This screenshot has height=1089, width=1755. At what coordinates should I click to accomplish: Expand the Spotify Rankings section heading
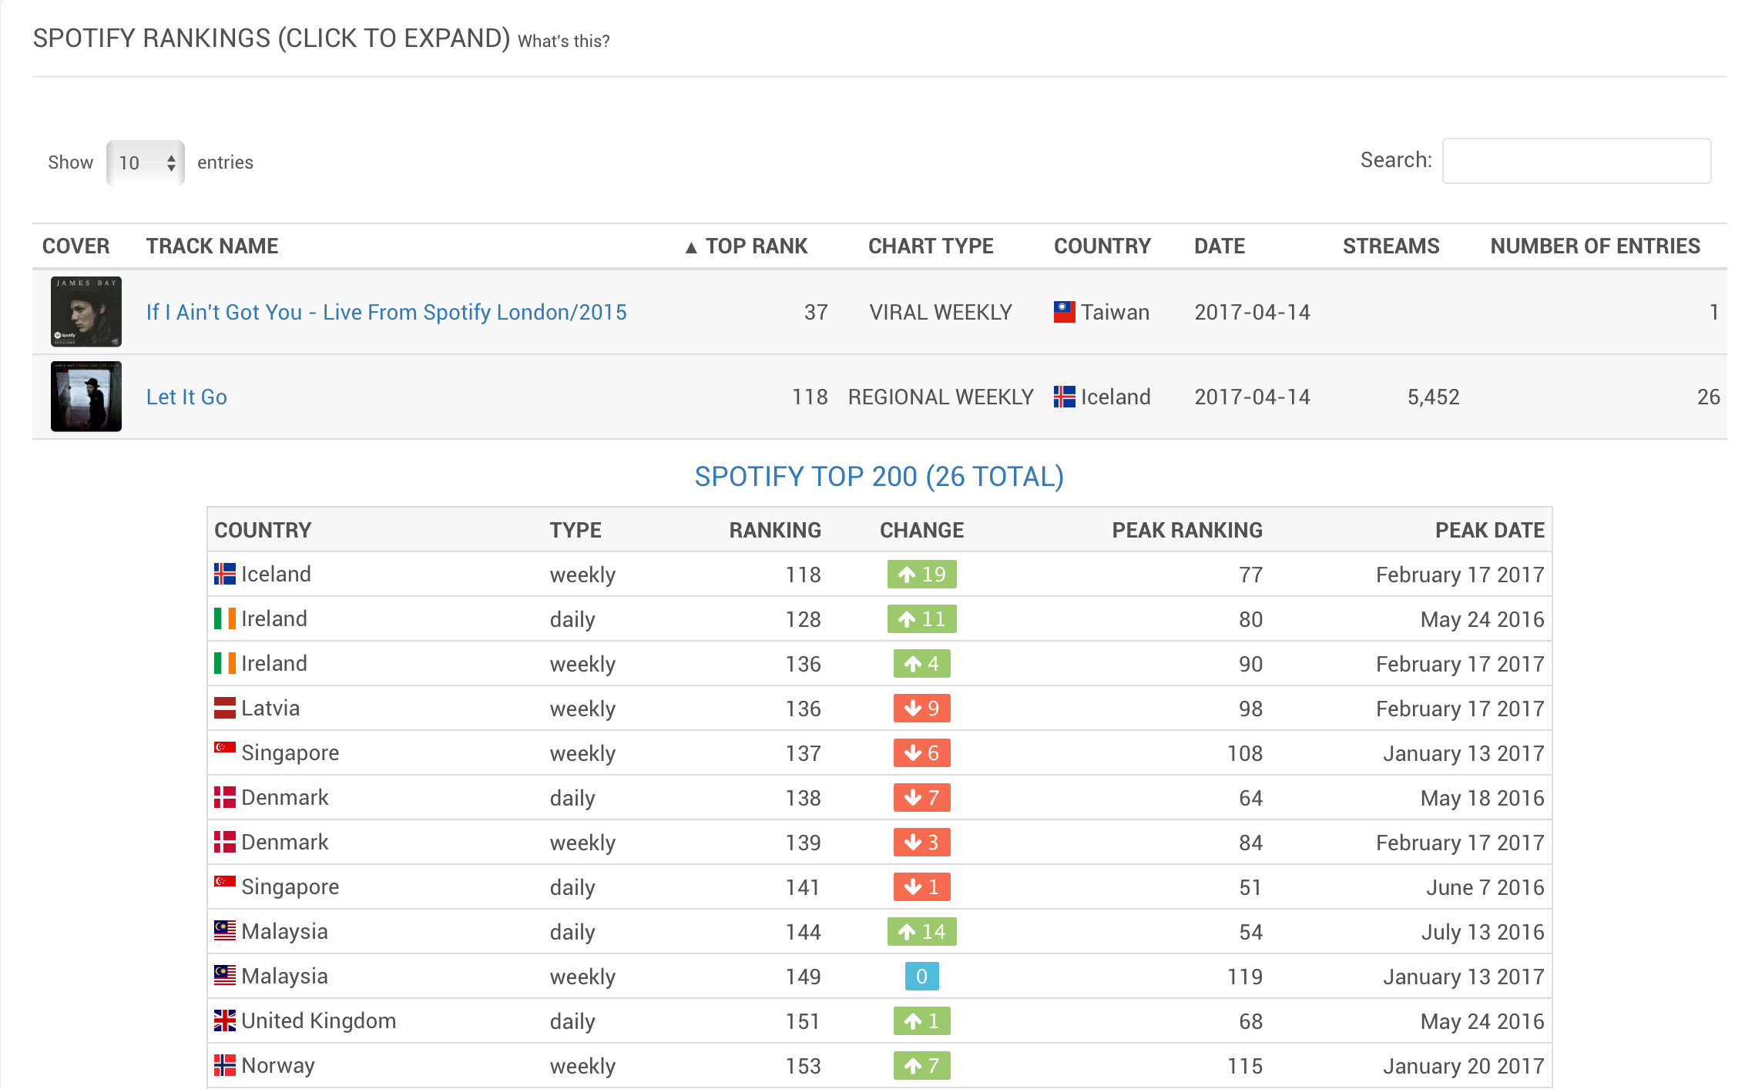(x=271, y=38)
